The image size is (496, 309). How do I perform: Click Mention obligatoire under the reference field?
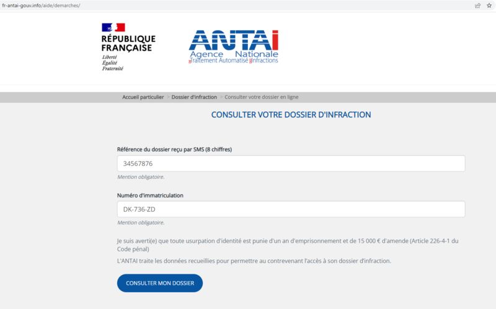tap(141, 177)
